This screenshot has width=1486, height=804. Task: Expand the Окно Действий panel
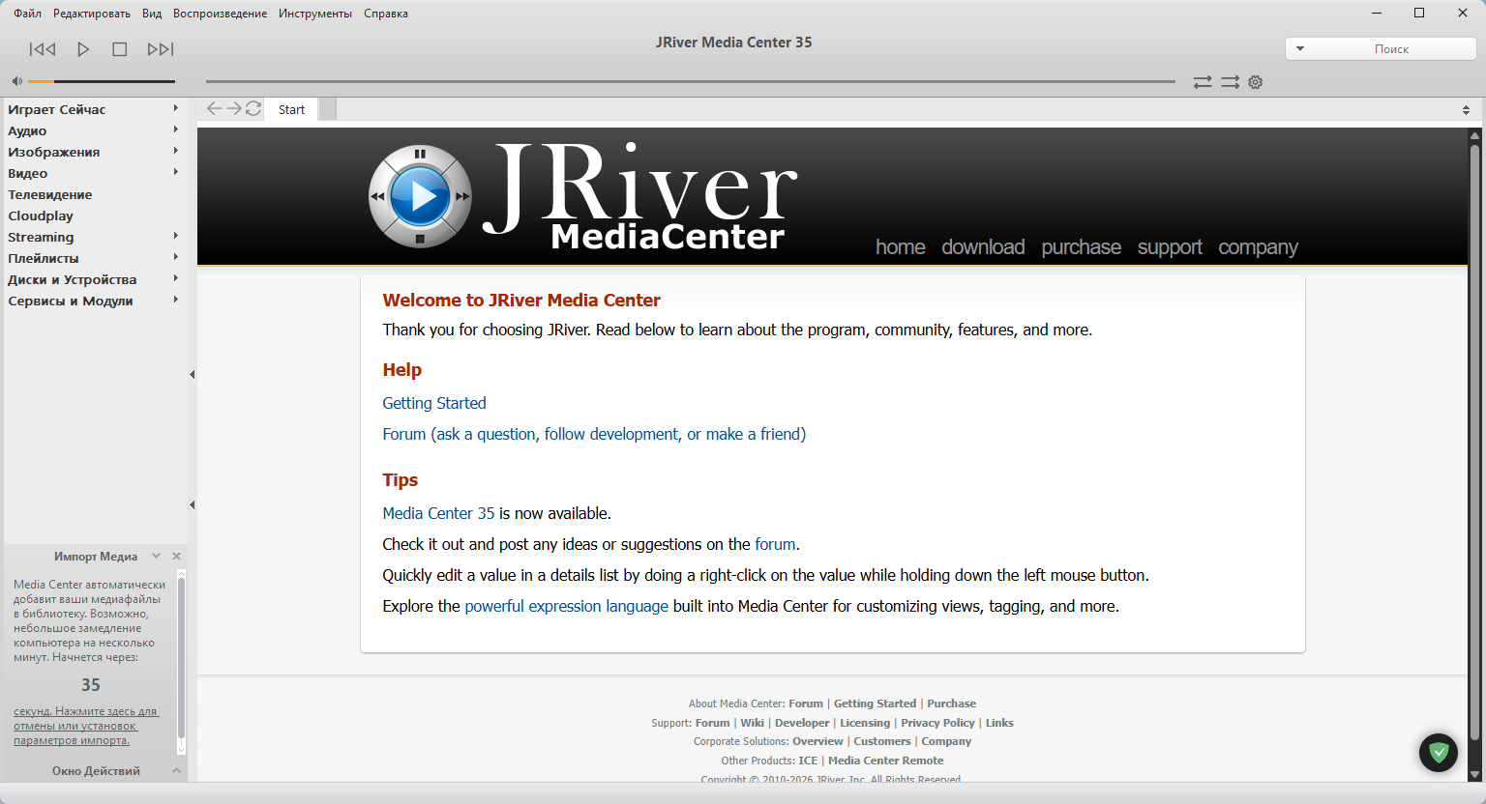[x=176, y=771]
